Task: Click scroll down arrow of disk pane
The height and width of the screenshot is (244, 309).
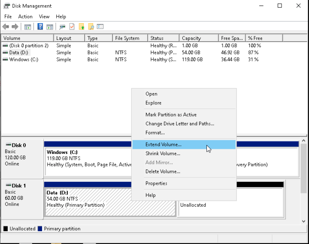Action: pyautogui.click(x=304, y=221)
